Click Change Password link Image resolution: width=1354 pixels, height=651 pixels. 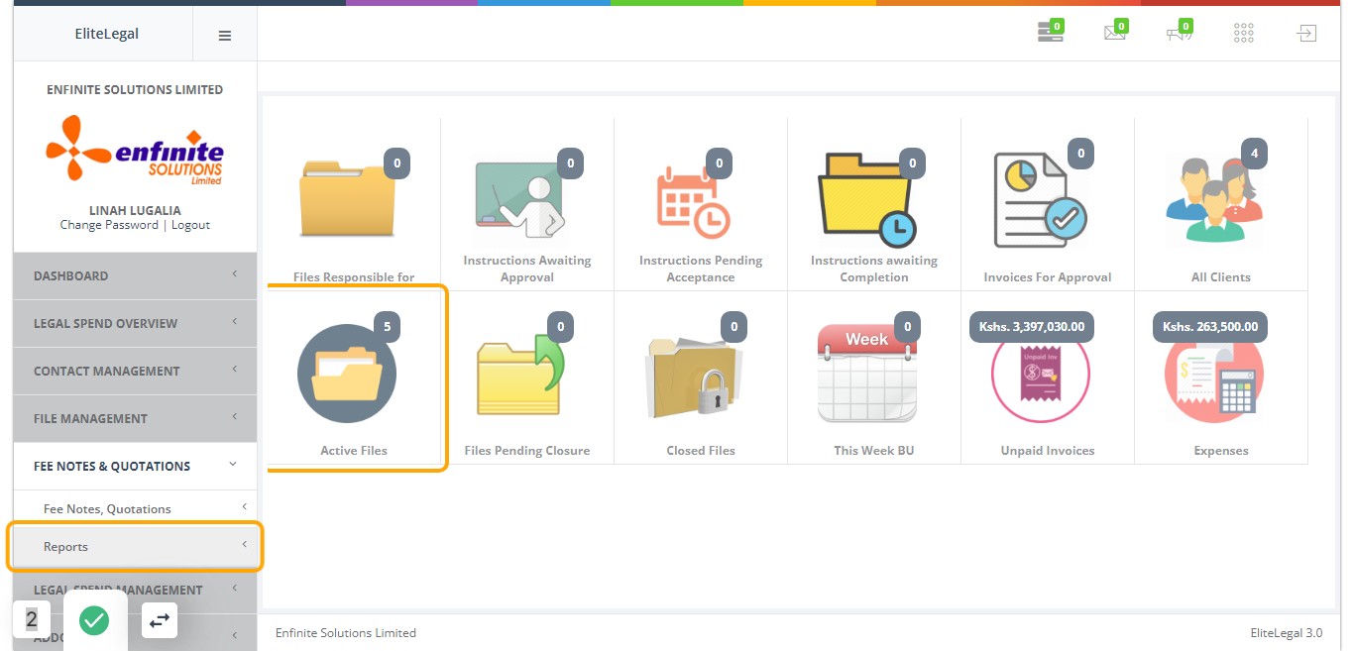tap(109, 225)
